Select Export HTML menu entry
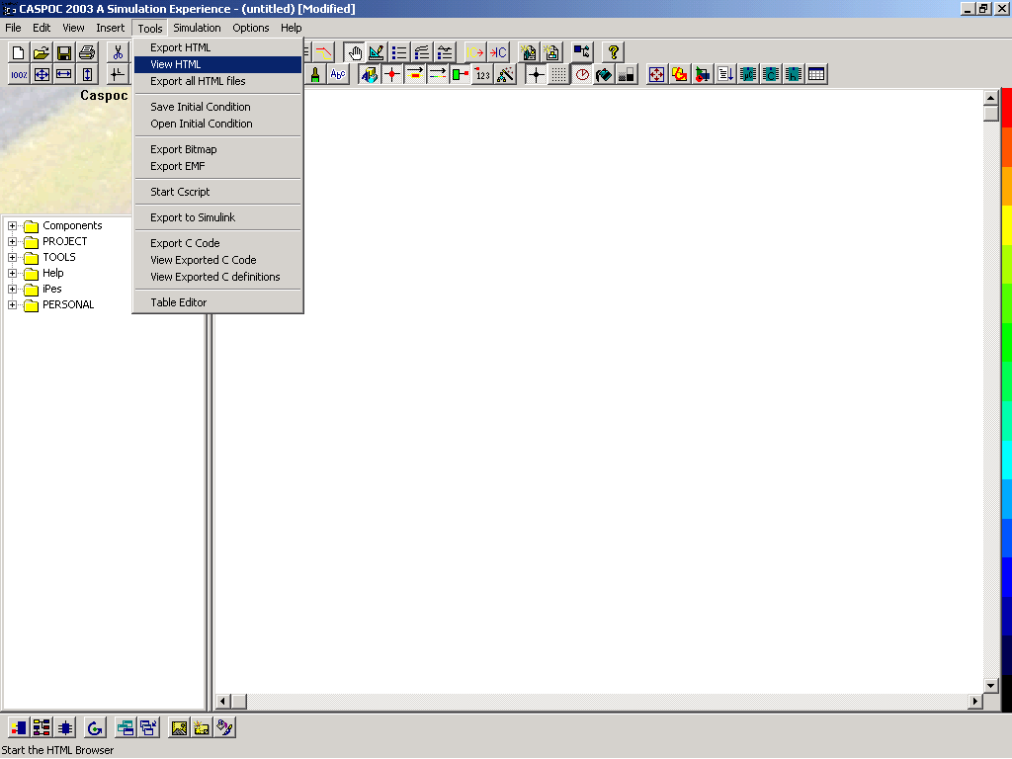 pyautogui.click(x=217, y=47)
